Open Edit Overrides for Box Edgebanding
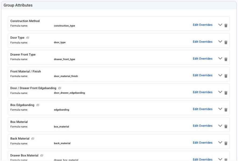The width and height of the screenshot is (238, 161). pos(203,109)
